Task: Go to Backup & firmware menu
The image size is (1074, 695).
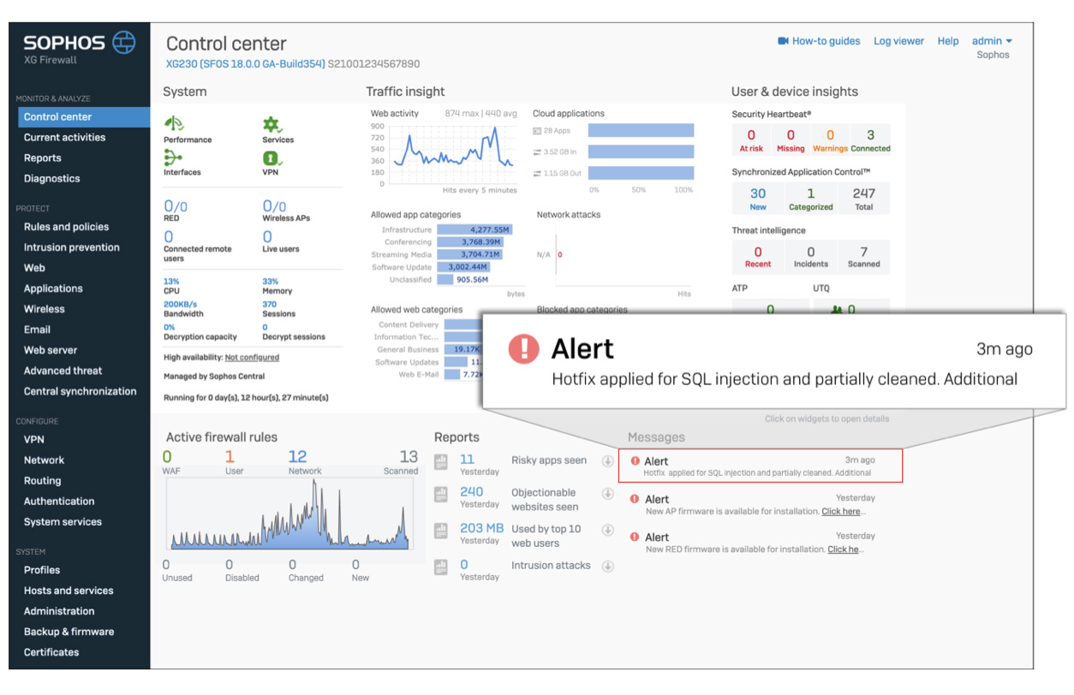Action: [69, 632]
